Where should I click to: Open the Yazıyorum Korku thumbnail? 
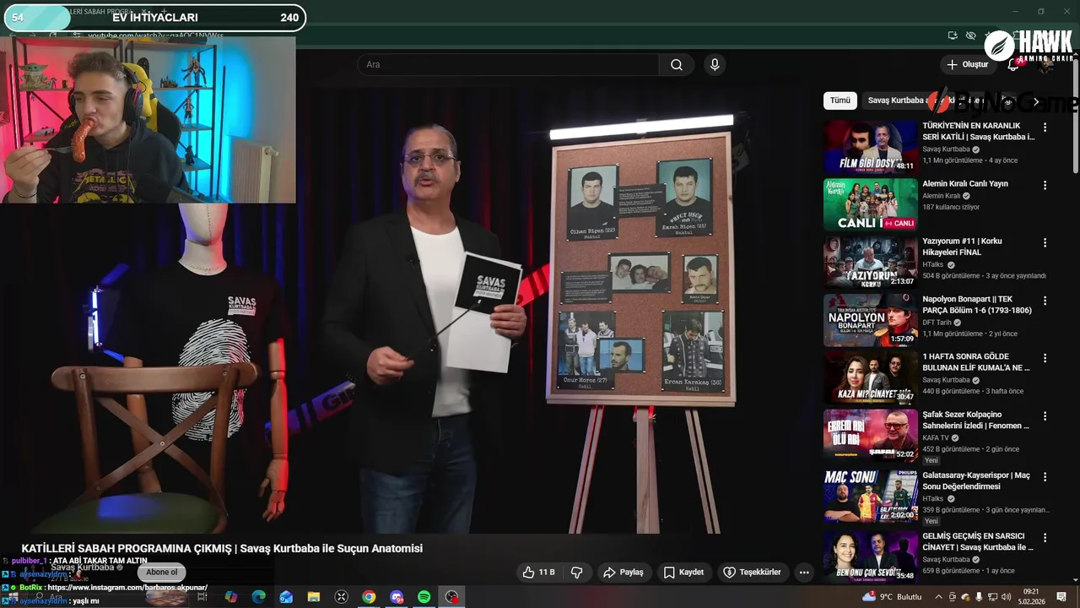point(870,261)
